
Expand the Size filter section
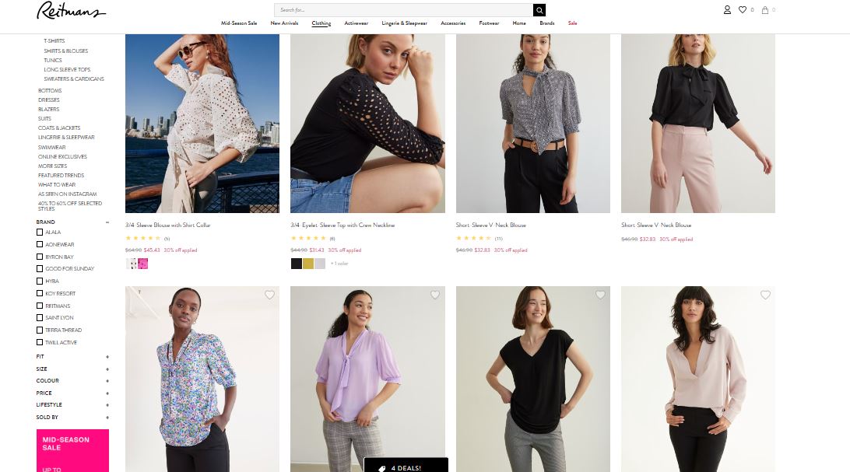tap(107, 369)
